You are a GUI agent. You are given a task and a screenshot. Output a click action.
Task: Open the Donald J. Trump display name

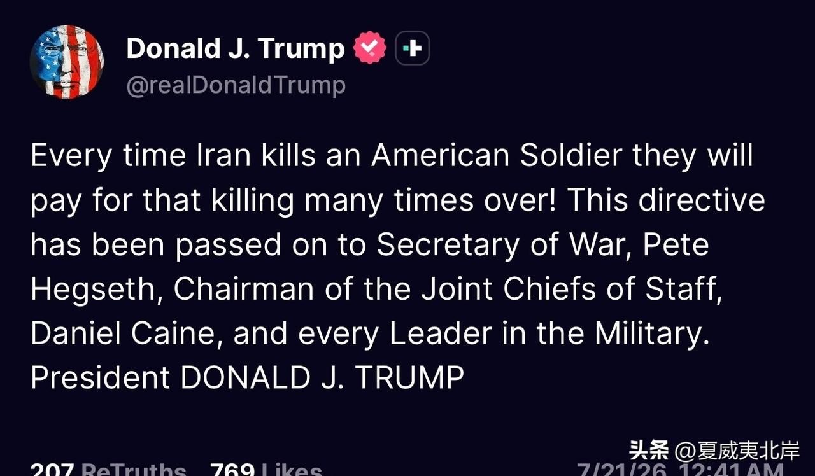236,48
